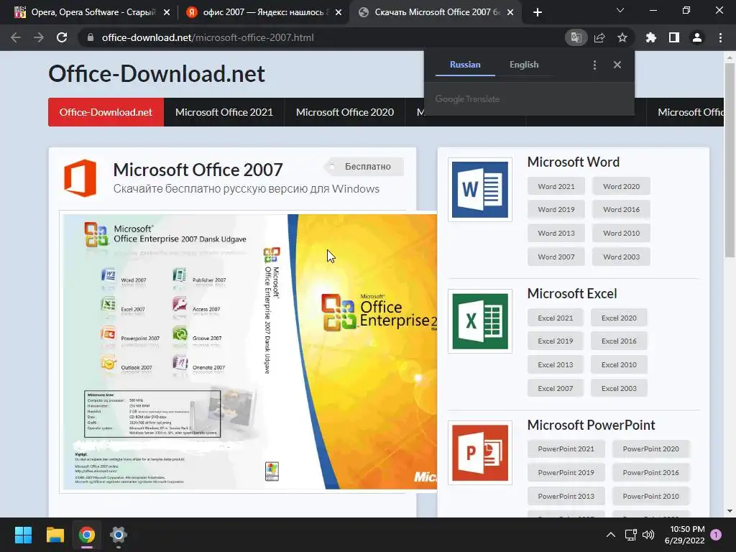Close the Google Translate popup
736x552 pixels.
click(x=617, y=65)
